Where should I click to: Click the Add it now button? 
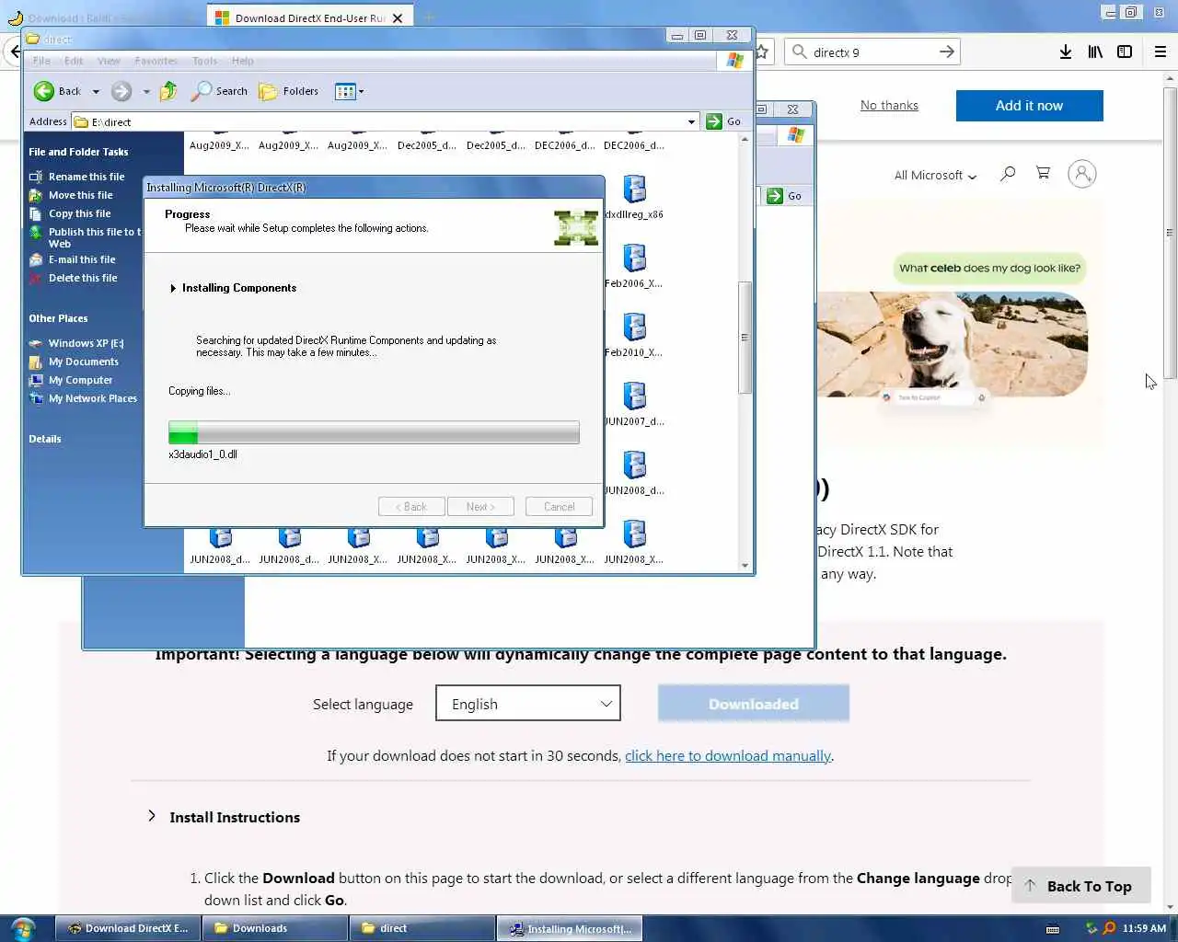click(1029, 106)
